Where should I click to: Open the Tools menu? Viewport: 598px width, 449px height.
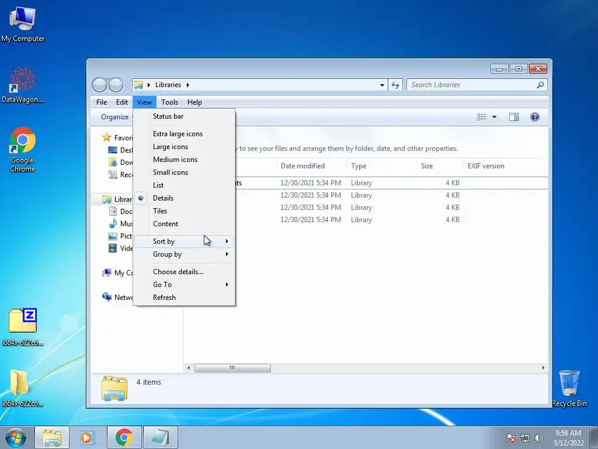(x=169, y=102)
